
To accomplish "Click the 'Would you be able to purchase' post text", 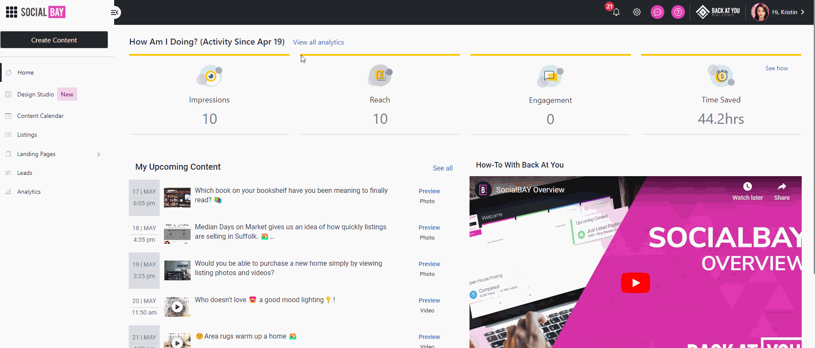I will click(x=288, y=268).
